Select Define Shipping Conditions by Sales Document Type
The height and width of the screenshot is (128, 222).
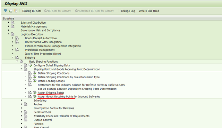point(69,77)
